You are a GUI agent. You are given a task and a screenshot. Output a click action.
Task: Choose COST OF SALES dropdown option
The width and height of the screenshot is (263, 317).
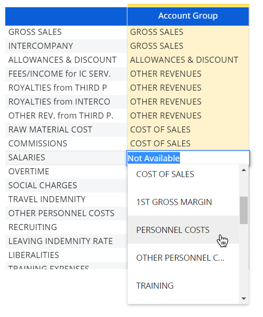pyautogui.click(x=183, y=174)
